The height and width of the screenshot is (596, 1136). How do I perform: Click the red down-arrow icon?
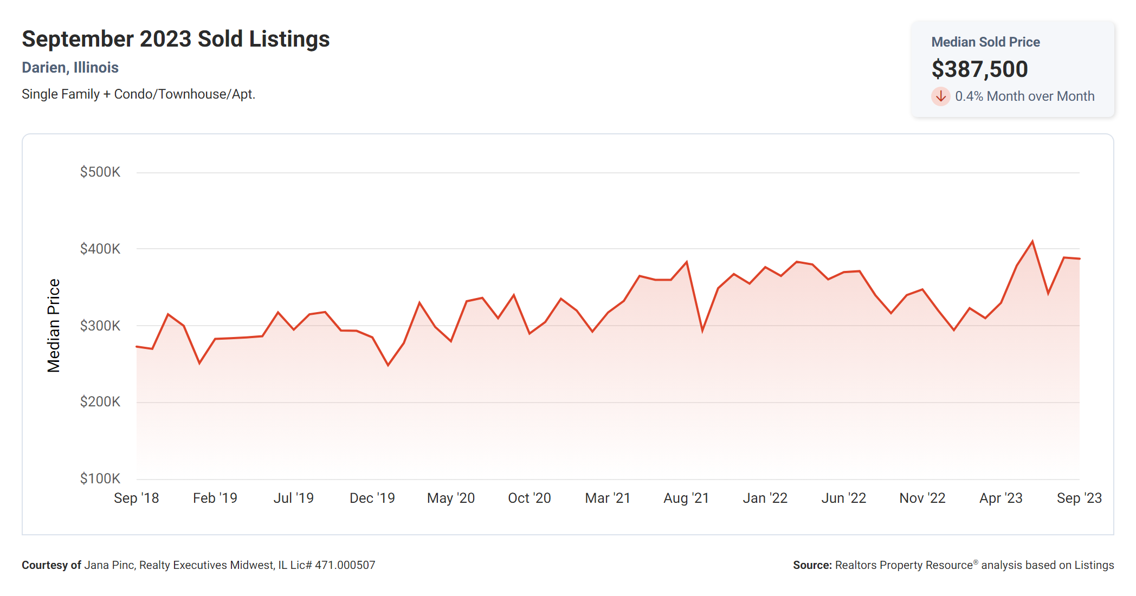point(940,96)
